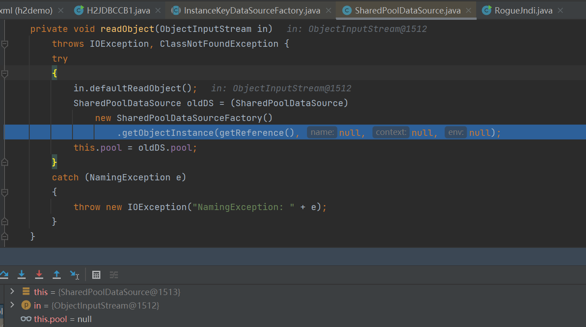Open the Evaluate Expression calculator icon
This screenshot has height=327, width=586.
96,275
